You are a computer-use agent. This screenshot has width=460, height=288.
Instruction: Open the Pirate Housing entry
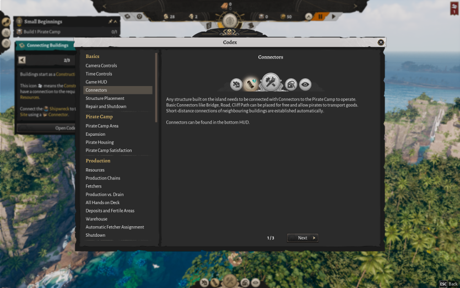coord(100,142)
